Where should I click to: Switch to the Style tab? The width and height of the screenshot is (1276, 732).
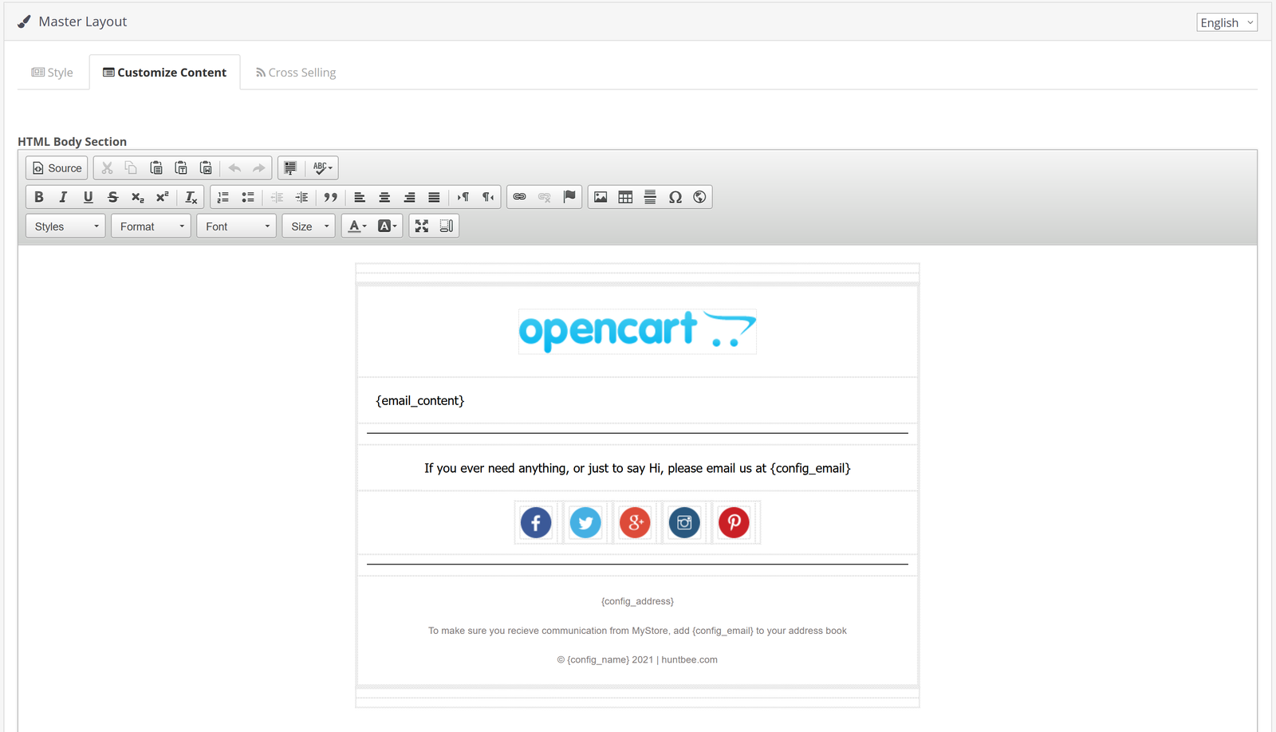point(53,73)
